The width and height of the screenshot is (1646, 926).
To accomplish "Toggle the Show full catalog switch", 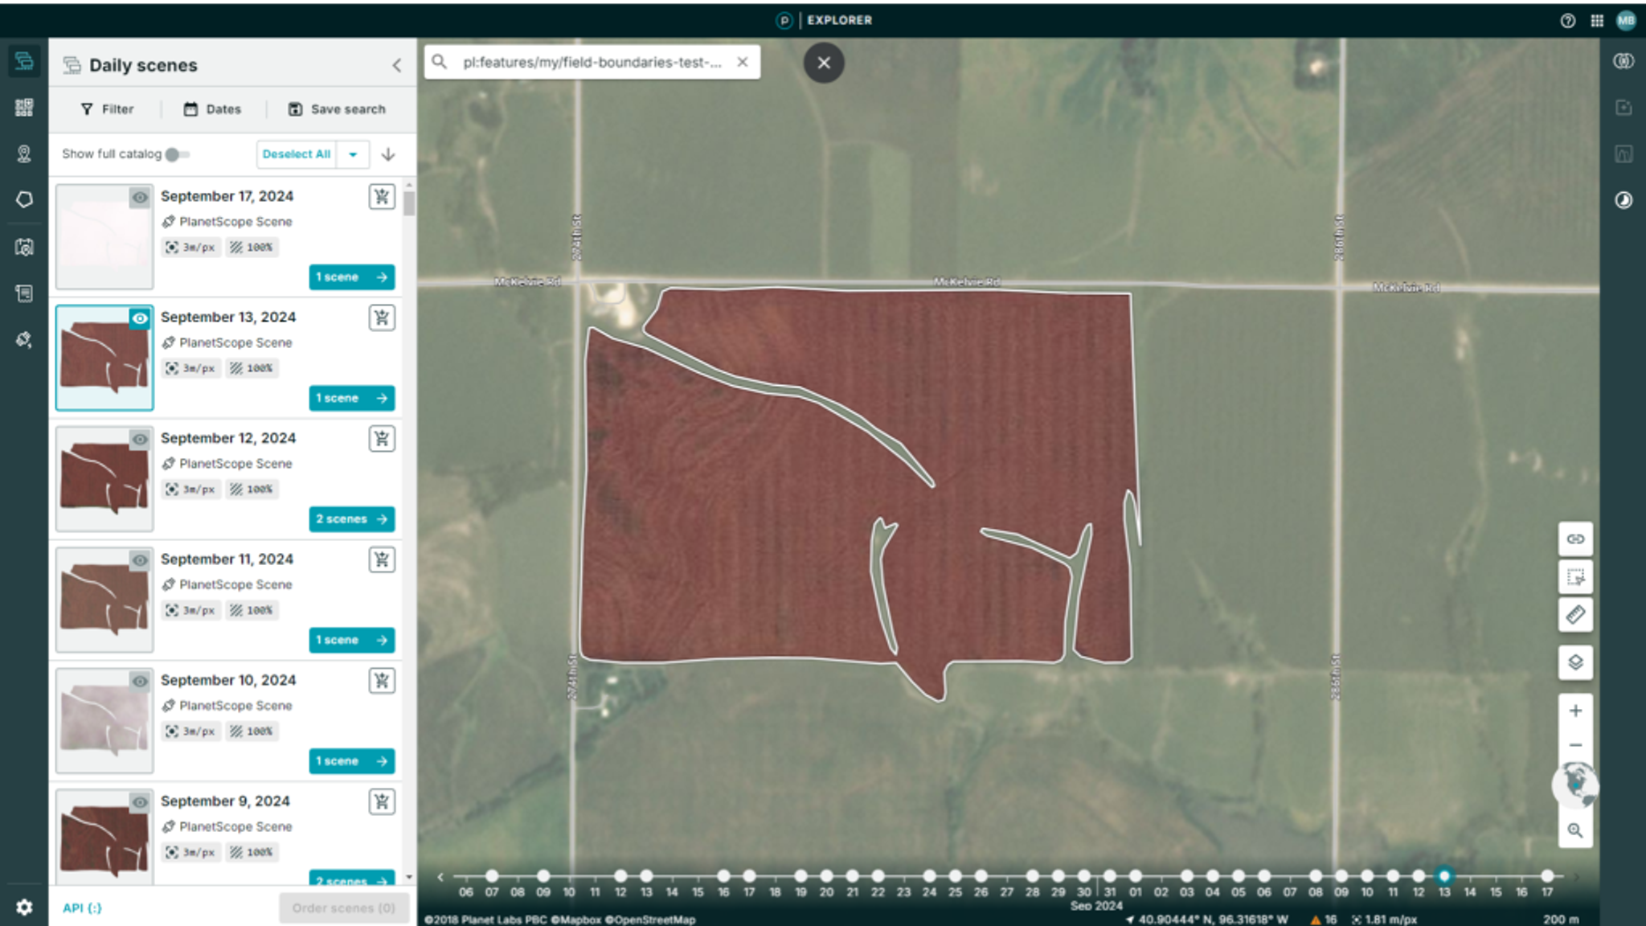I will pyautogui.click(x=177, y=154).
